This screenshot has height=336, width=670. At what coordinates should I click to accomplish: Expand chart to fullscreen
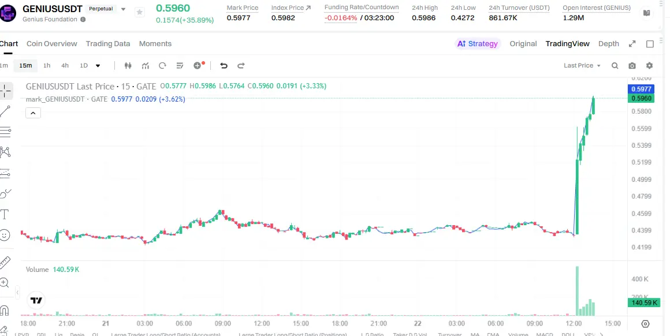click(x=632, y=43)
